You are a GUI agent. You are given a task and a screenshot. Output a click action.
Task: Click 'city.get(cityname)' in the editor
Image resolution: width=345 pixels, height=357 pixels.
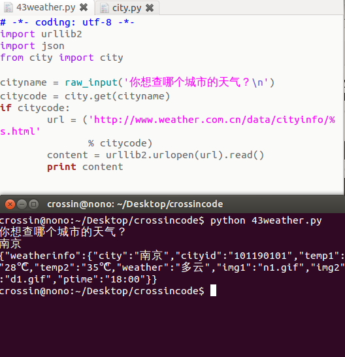pos(117,96)
